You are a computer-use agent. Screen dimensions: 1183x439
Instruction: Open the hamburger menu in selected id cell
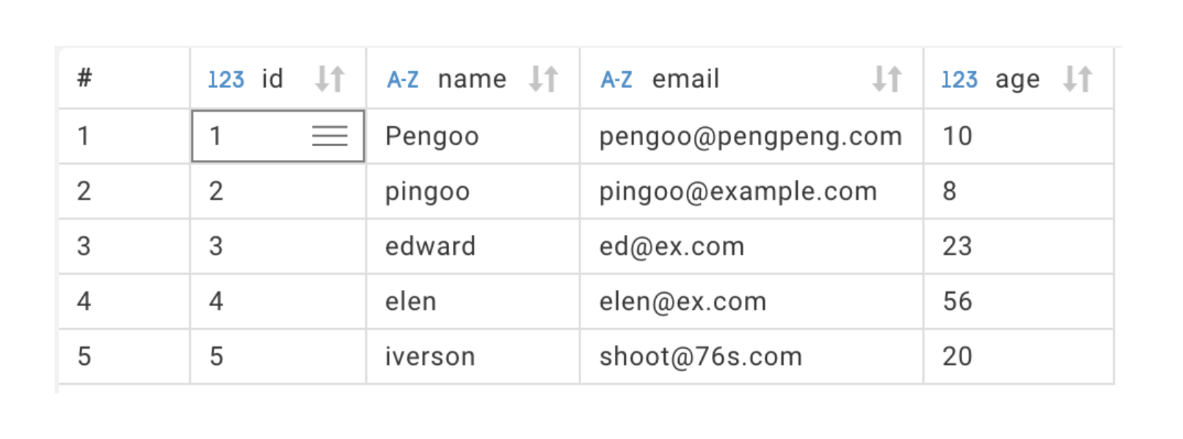coord(330,136)
